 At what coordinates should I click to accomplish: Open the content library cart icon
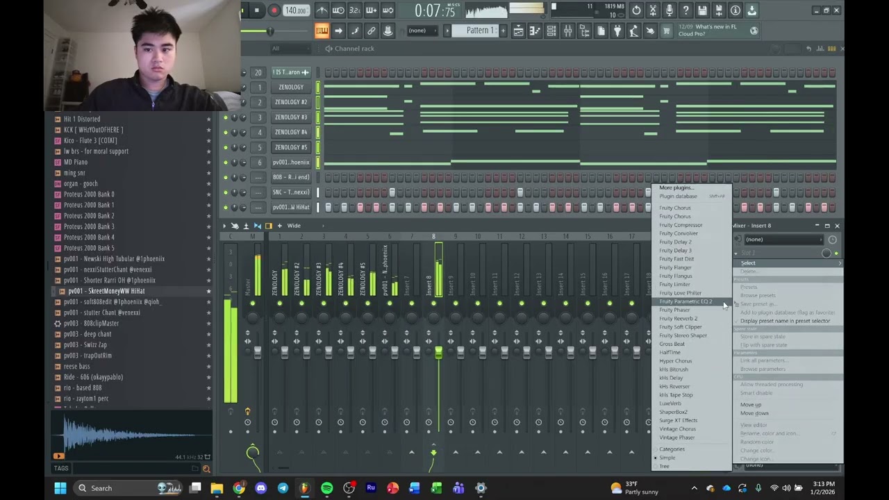tap(667, 31)
